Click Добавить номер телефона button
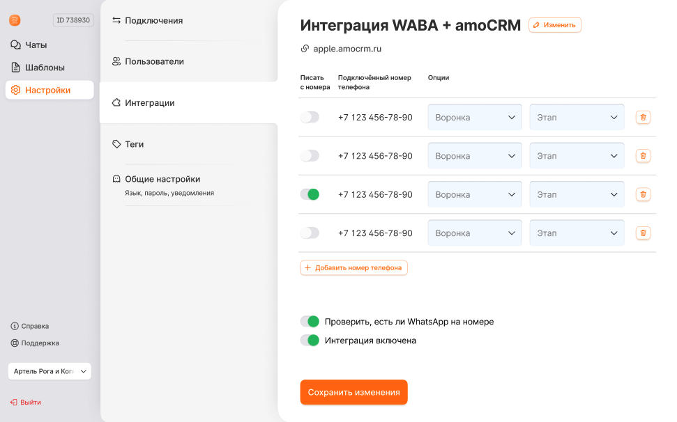 pos(353,267)
